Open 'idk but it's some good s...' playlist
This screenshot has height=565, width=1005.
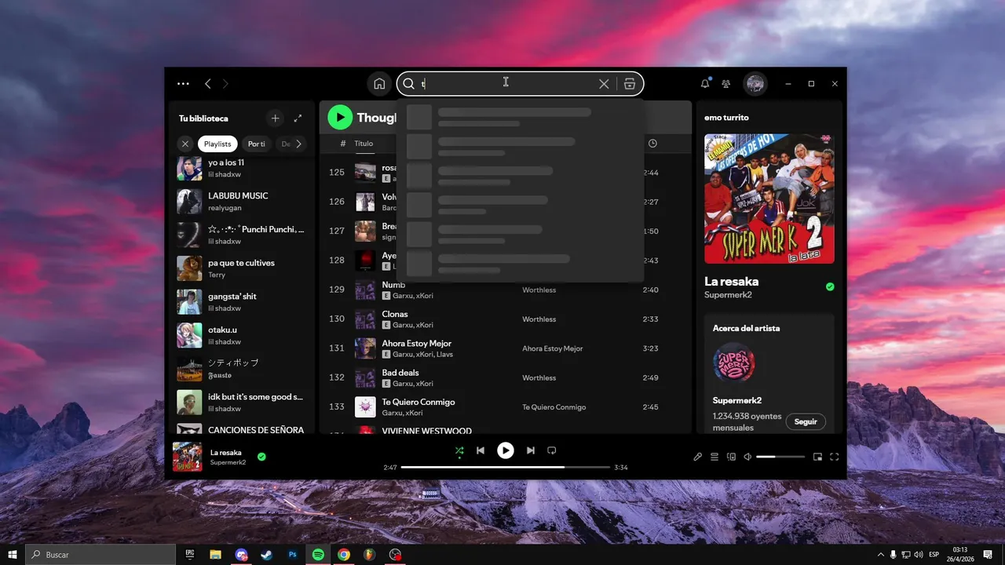click(x=240, y=403)
